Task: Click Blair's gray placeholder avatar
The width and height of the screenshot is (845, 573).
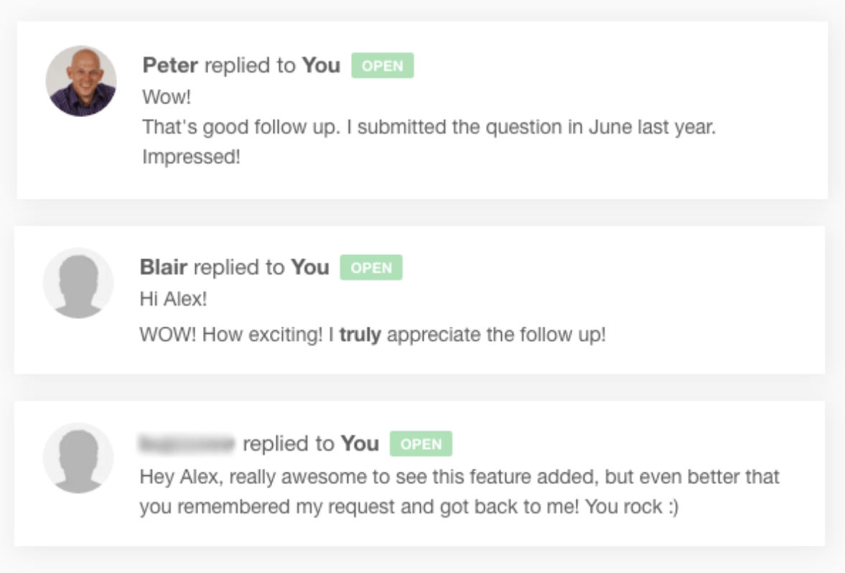Action: pos(78,283)
